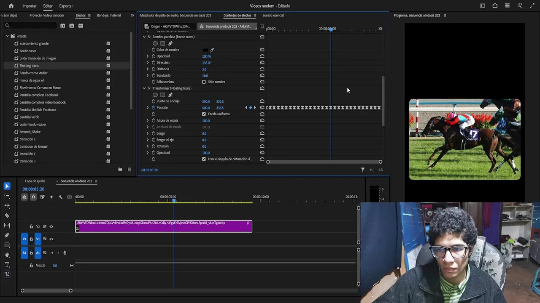Open Capa de ajuste timeline tab
Image resolution: width=540 pixels, height=303 pixels.
(35, 181)
